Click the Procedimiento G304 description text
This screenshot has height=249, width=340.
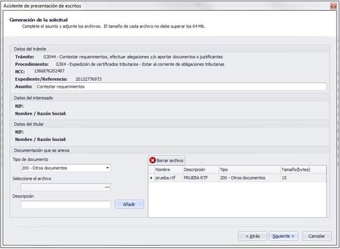(x=140, y=64)
